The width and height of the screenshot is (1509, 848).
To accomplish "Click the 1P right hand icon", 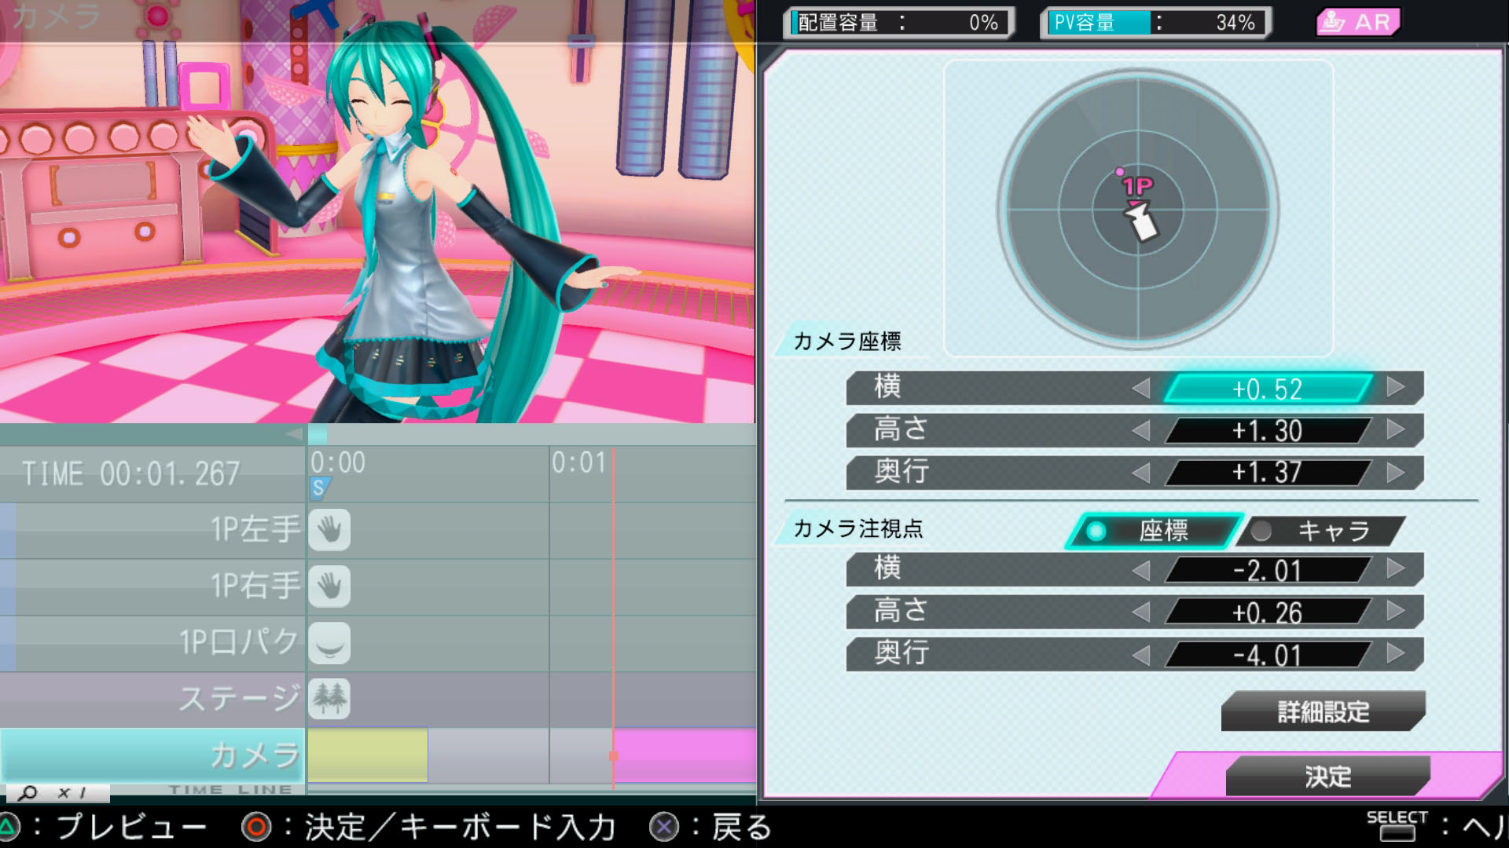I will click(329, 587).
